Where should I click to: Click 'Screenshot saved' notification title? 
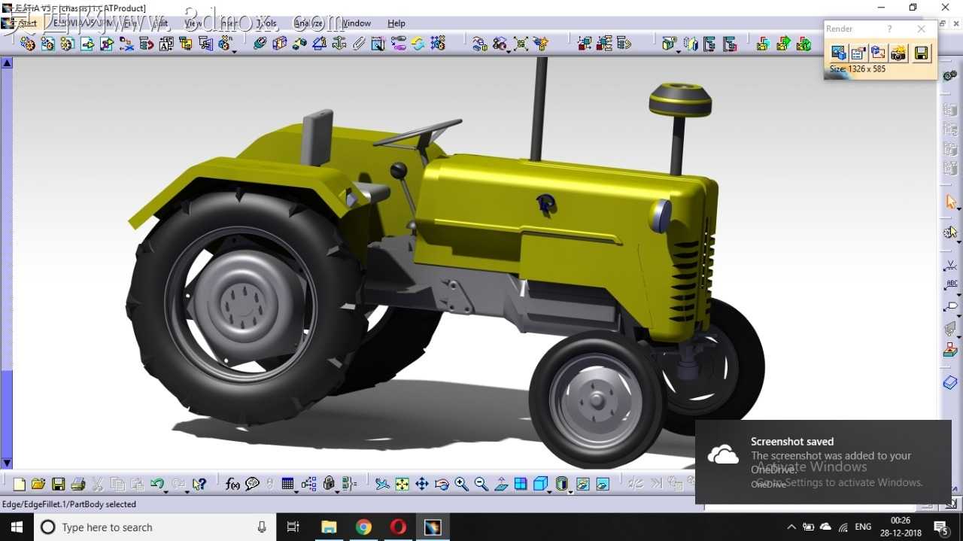pyautogui.click(x=792, y=442)
